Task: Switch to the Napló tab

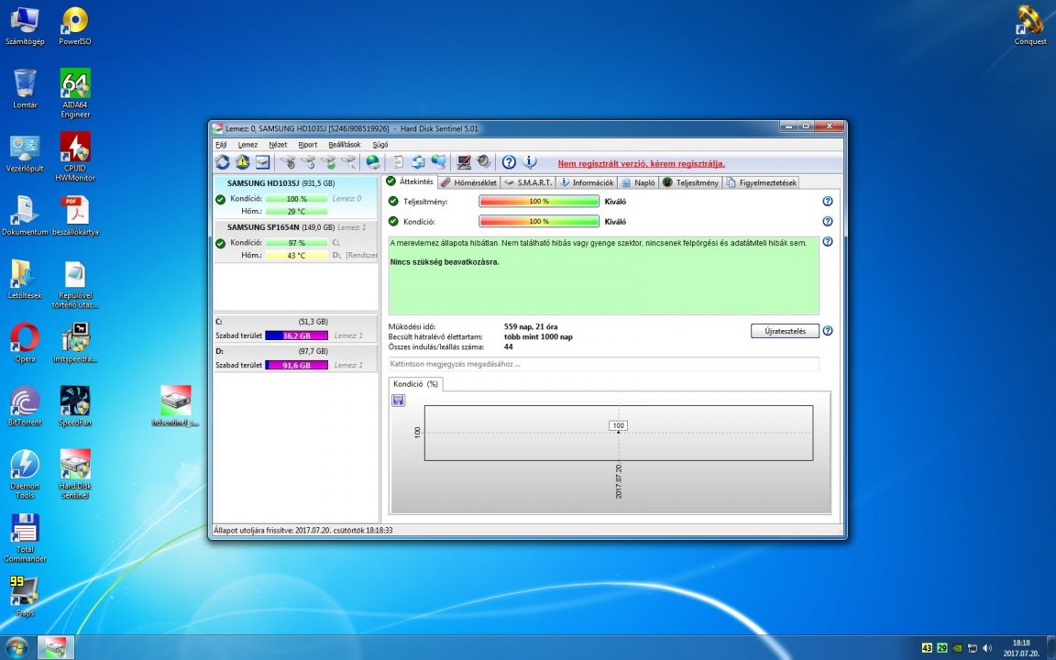Action: pyautogui.click(x=638, y=182)
